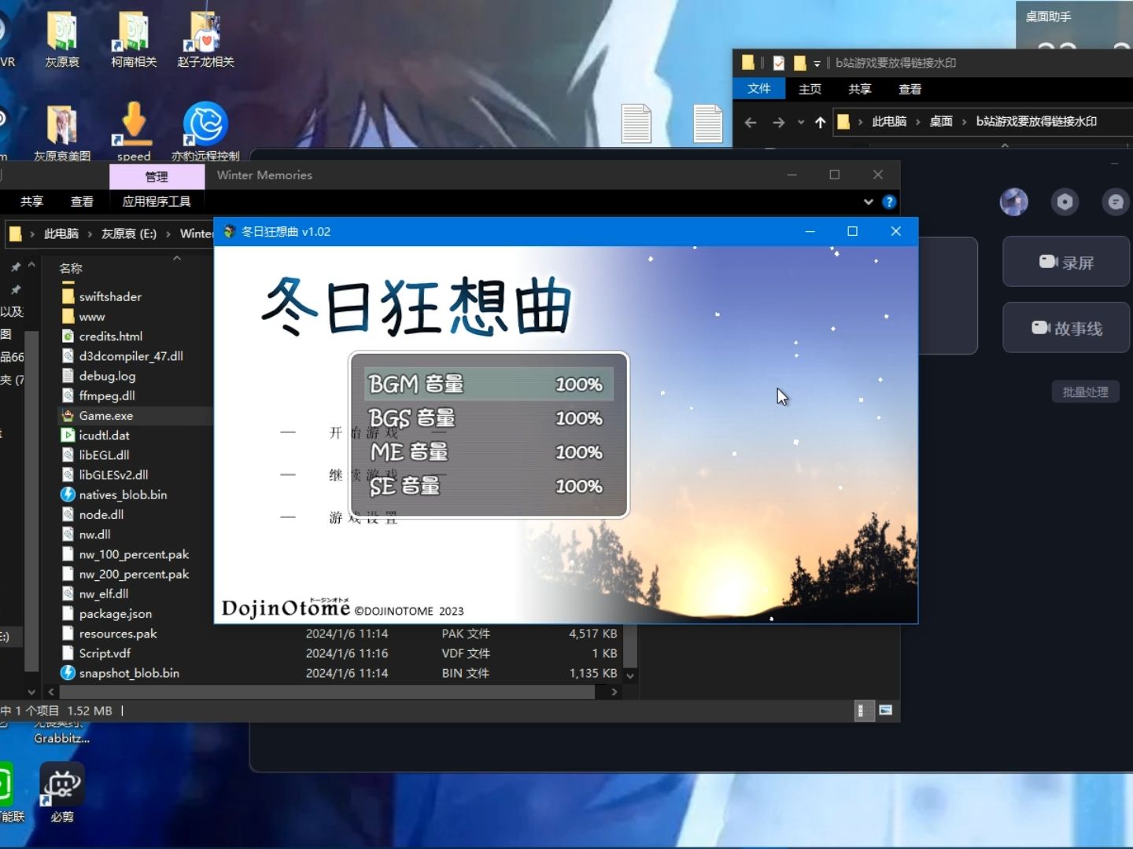Open the hexagon settings icon in recorder panel
This screenshot has height=849, width=1133.
click(x=1065, y=202)
